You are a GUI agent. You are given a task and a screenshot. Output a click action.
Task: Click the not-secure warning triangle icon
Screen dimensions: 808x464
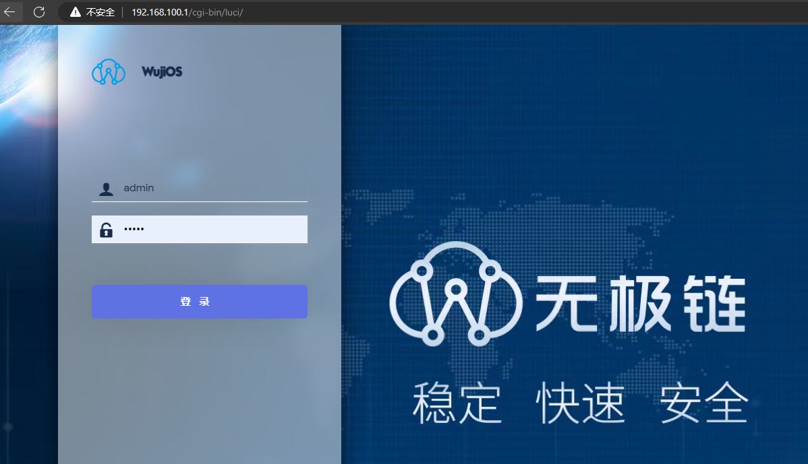pyautogui.click(x=76, y=12)
